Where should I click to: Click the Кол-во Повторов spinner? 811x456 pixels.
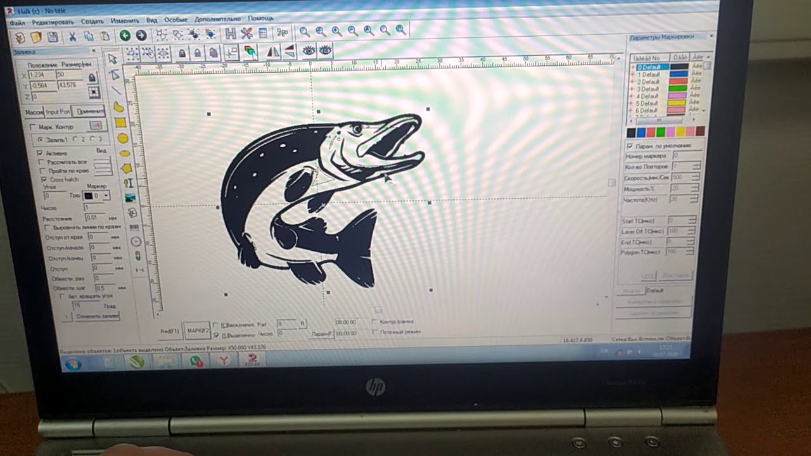click(697, 166)
